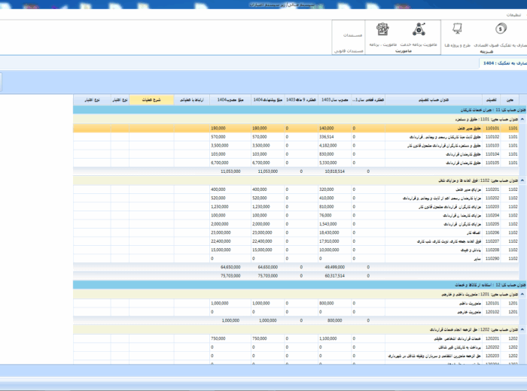The height and width of the screenshot is (391, 527).
Task: Click the ارتباط با عملیاتی column header
Action: tap(192, 99)
